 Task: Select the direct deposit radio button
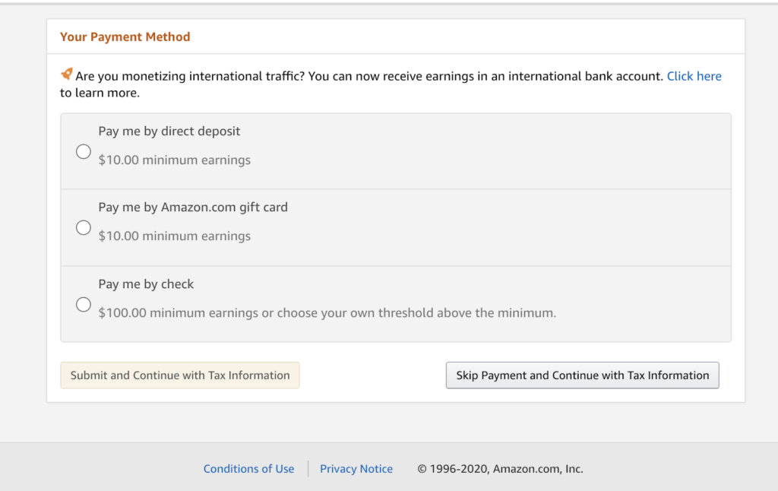tap(84, 151)
